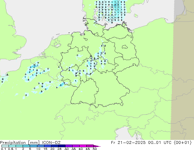Click the '0.1' legend tick label
The width and height of the screenshot is (194, 150).
pyautogui.click(x=3, y=149)
